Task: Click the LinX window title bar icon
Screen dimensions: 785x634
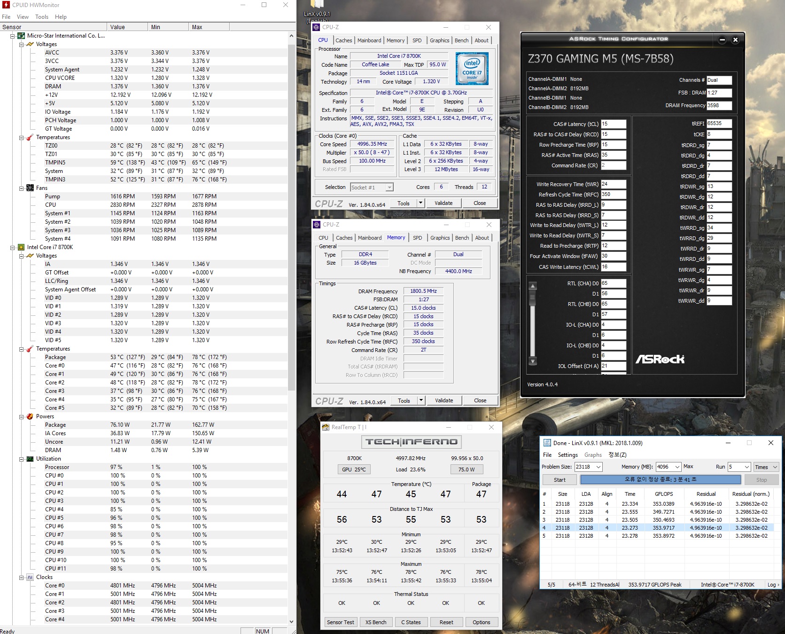Action: click(x=547, y=443)
